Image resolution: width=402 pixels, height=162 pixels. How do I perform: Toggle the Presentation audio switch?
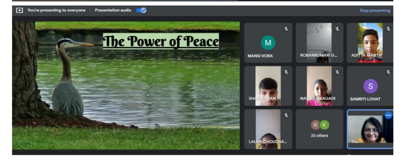[141, 10]
